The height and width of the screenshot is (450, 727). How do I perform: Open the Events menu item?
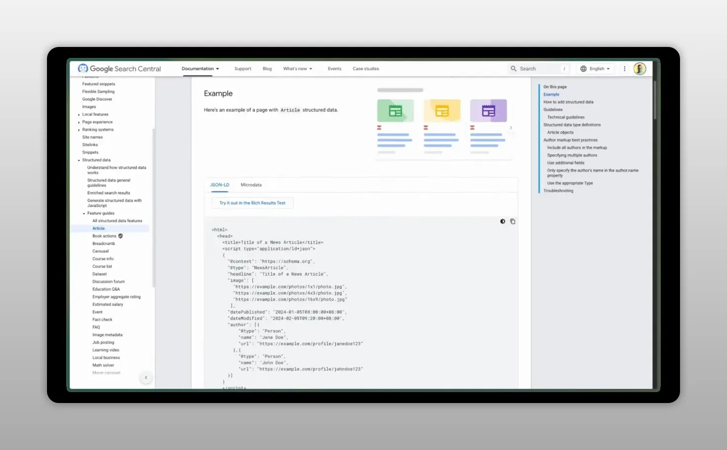click(x=334, y=69)
